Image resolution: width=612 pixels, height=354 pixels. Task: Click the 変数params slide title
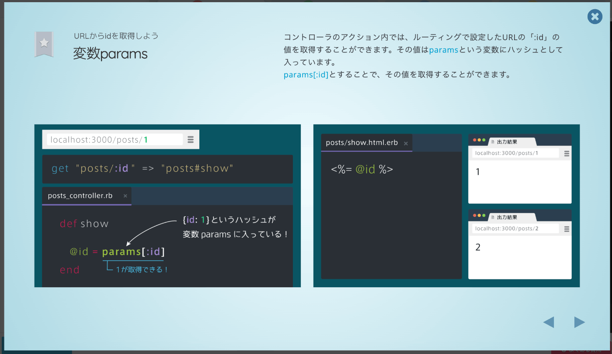(x=110, y=54)
